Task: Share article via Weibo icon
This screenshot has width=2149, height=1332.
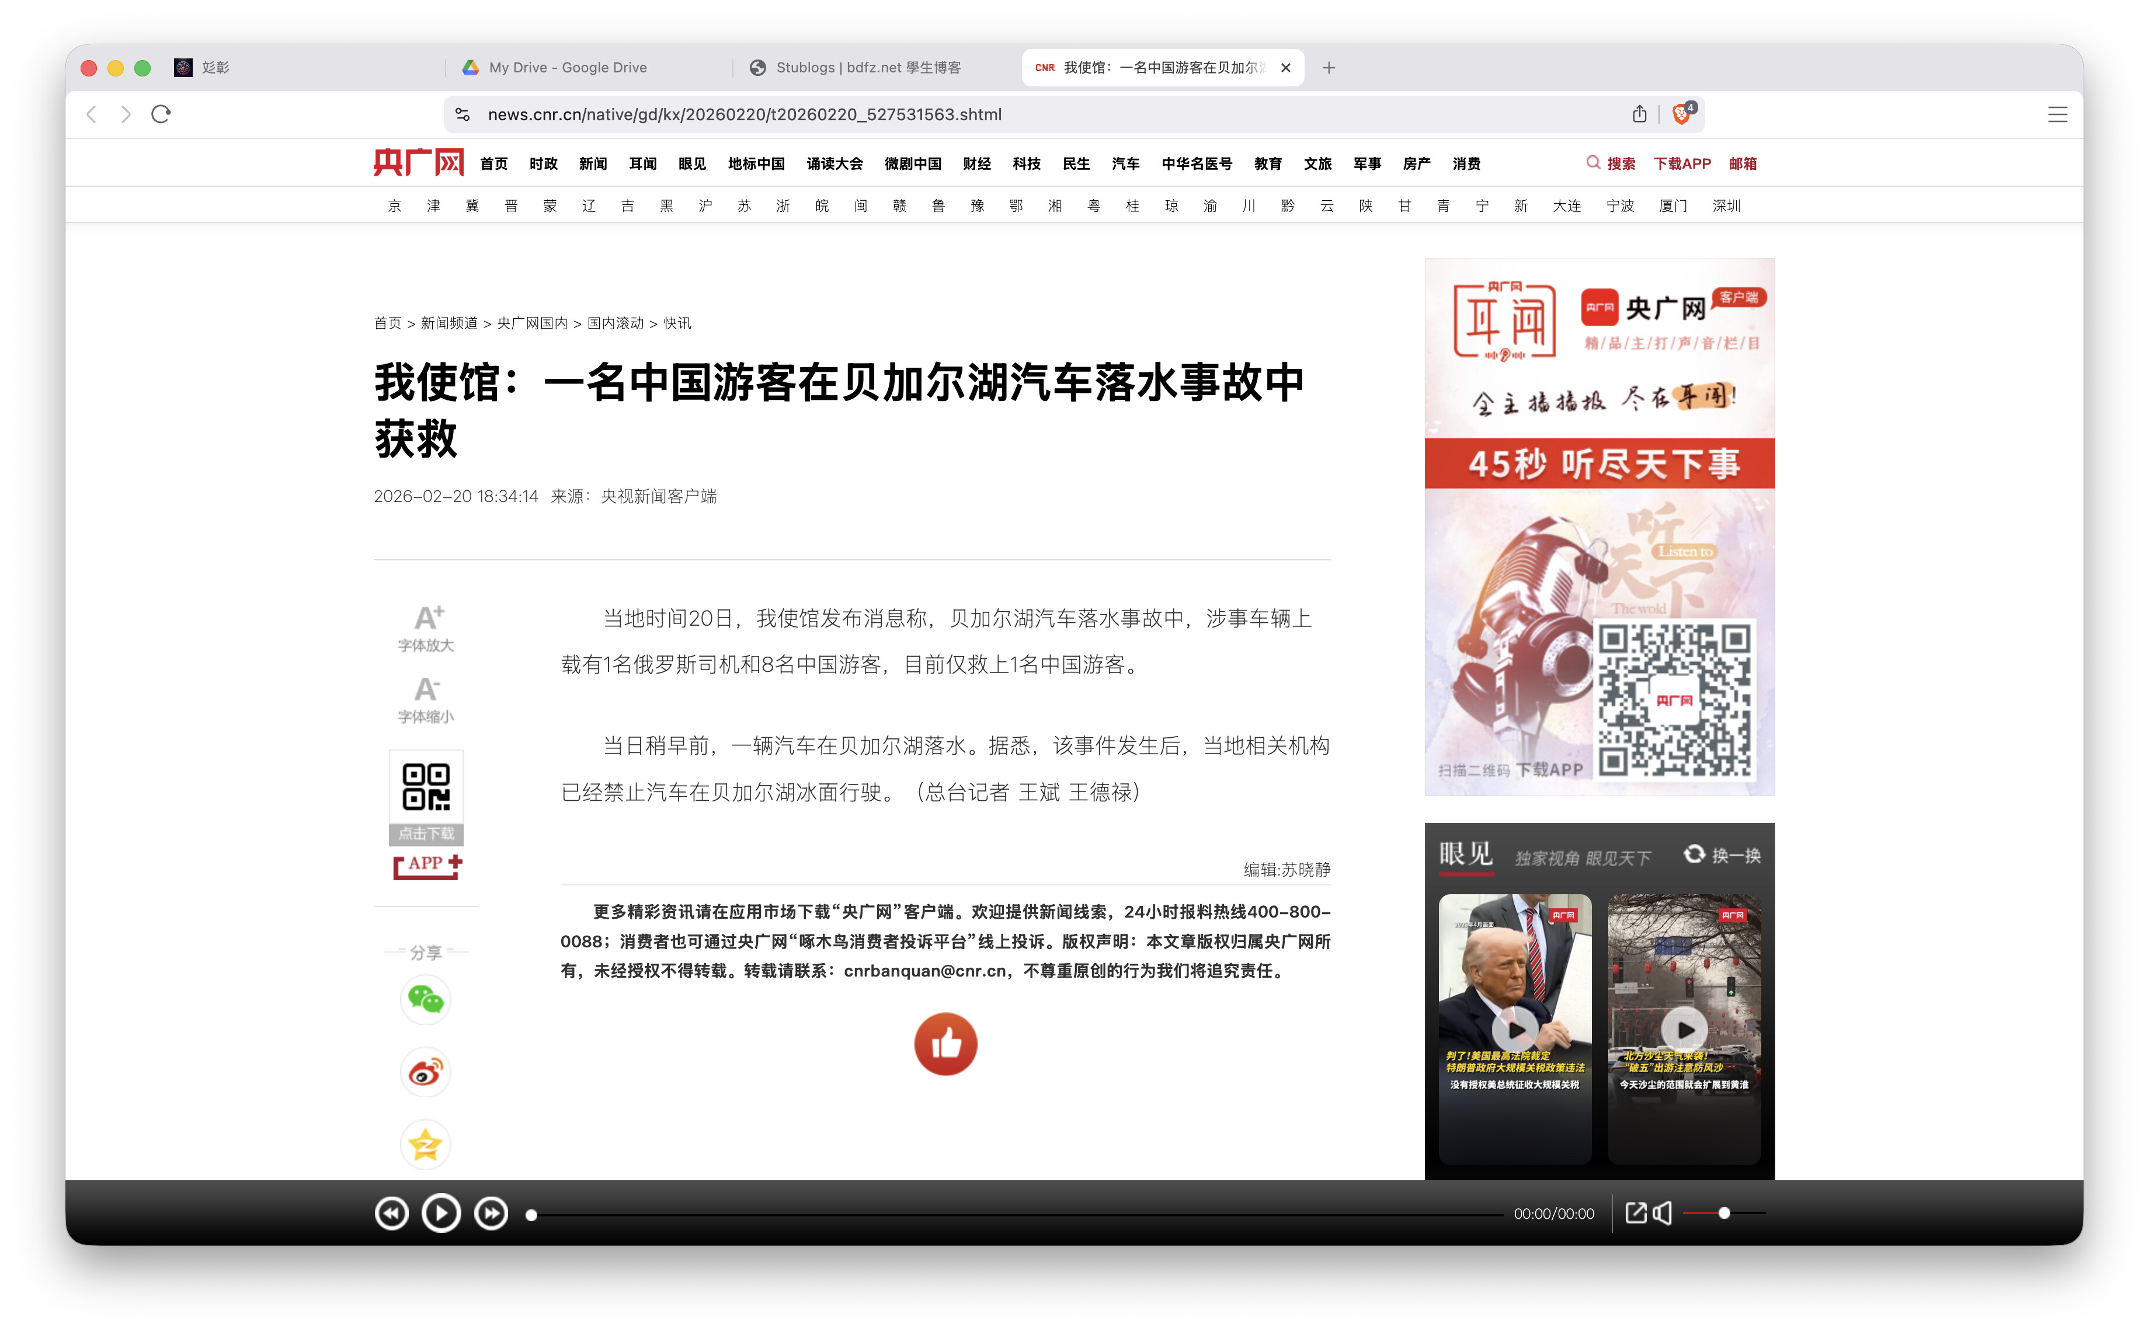Action: 426,1072
